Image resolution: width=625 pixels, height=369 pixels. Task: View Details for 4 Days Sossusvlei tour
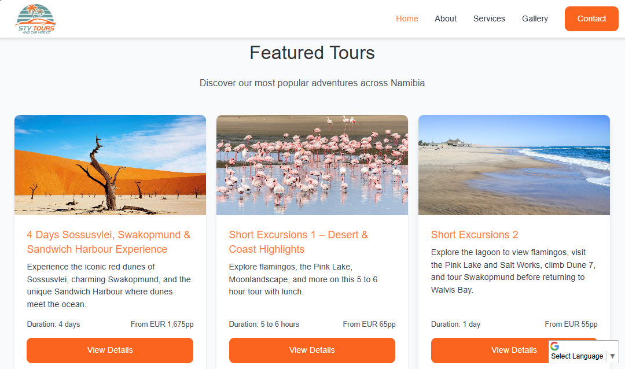(x=110, y=350)
